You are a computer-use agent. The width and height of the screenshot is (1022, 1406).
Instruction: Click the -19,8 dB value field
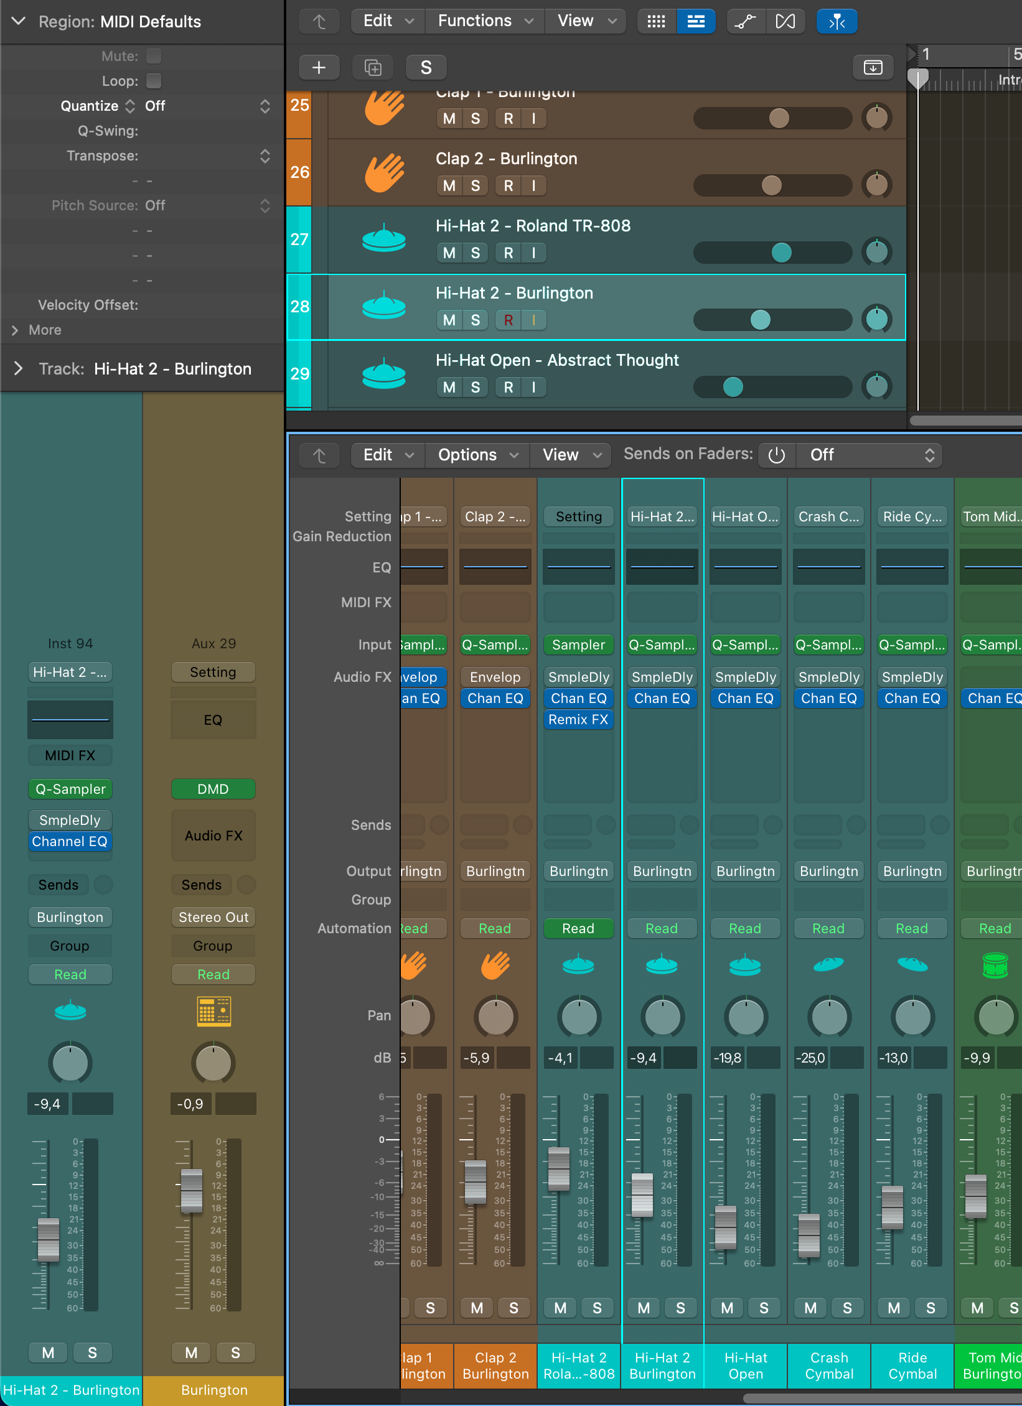click(728, 1058)
